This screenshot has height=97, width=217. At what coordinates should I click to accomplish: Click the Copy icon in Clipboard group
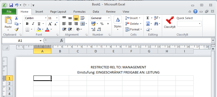[16, 24]
